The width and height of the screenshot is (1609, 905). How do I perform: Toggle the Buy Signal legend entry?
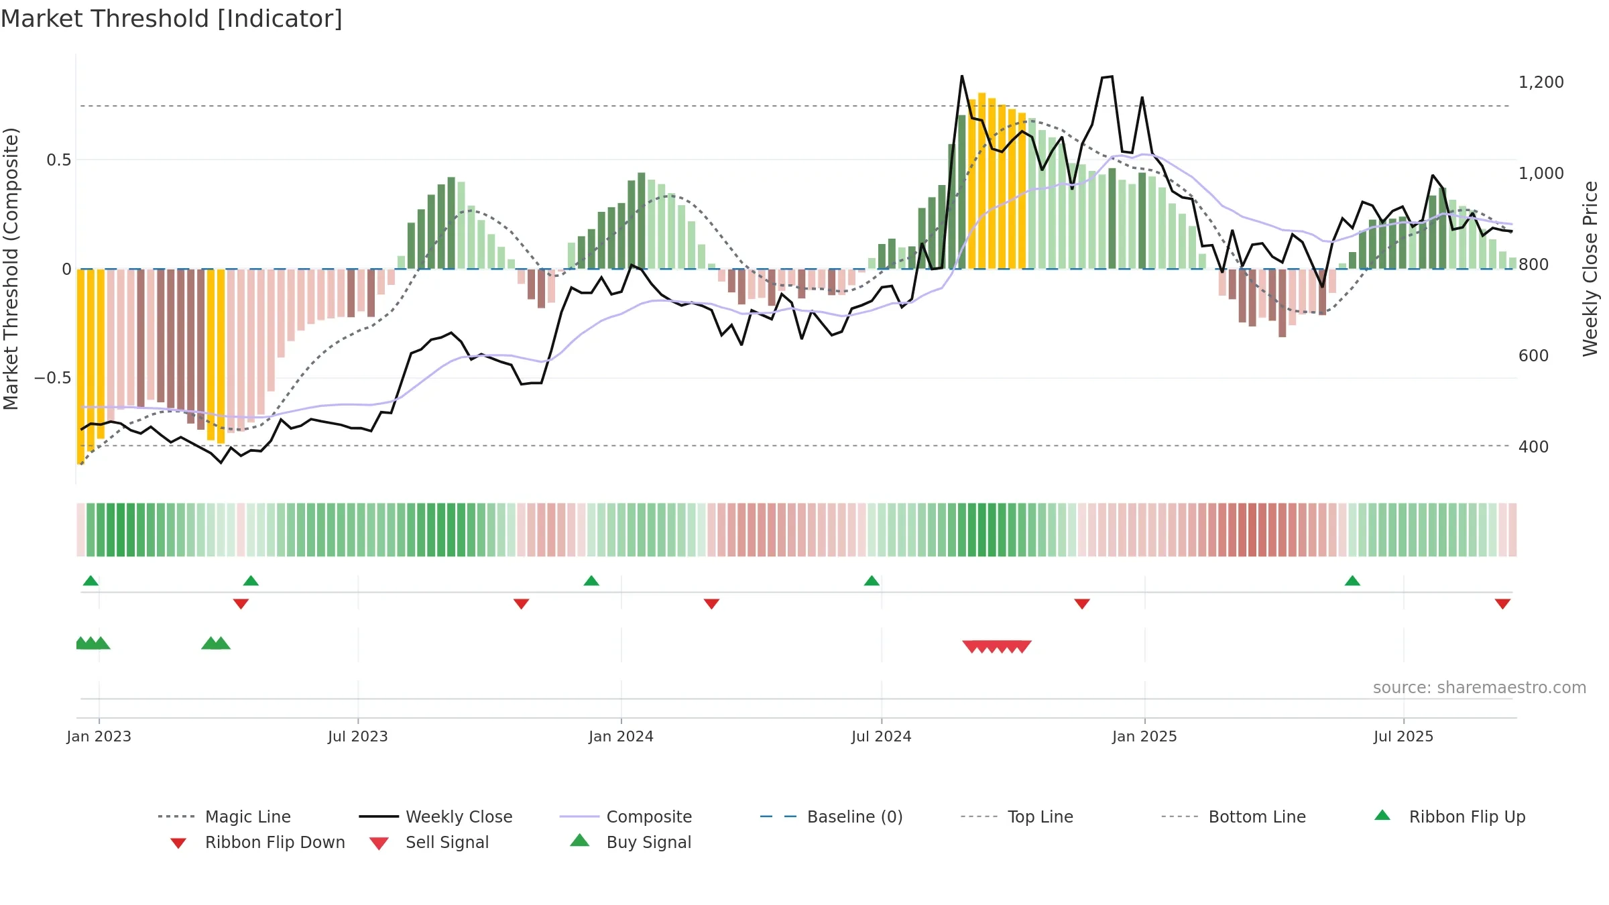coord(630,842)
